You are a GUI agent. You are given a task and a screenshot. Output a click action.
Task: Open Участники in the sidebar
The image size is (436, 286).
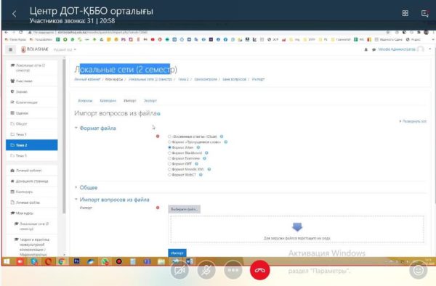(x=32, y=81)
